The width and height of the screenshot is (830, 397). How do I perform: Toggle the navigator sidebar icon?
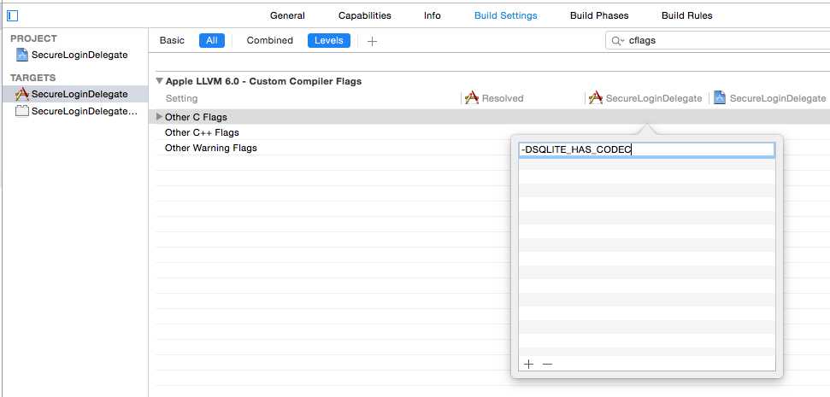click(12, 16)
